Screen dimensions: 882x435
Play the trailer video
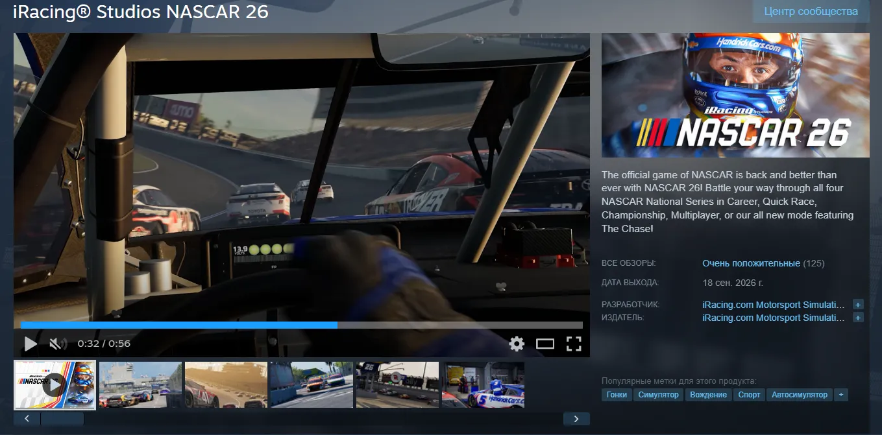pyautogui.click(x=31, y=344)
